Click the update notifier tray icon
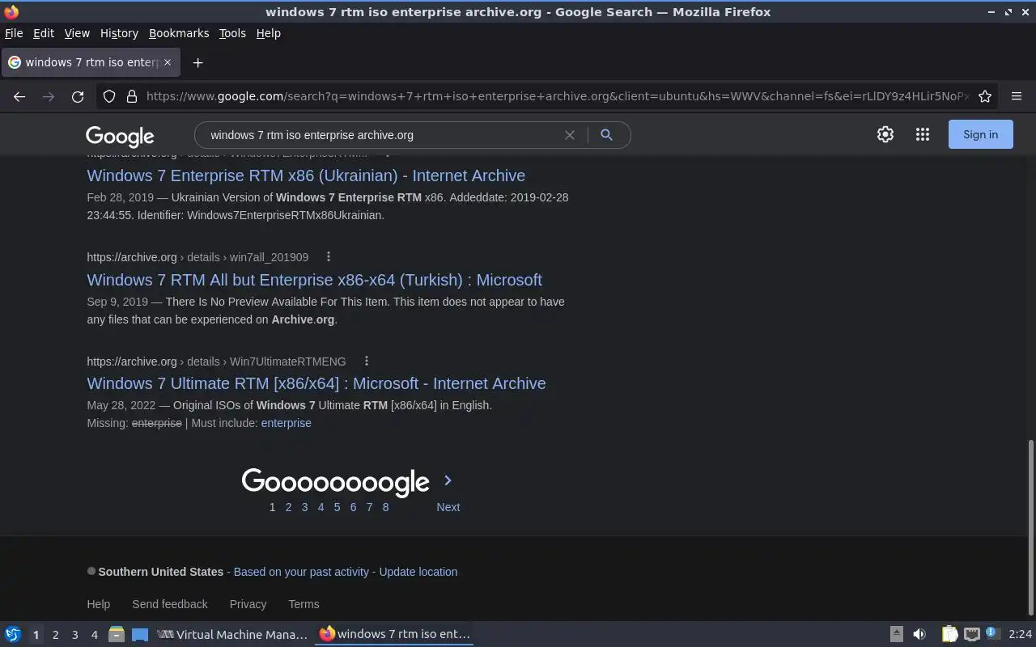1036x647 pixels. pyautogui.click(x=993, y=634)
